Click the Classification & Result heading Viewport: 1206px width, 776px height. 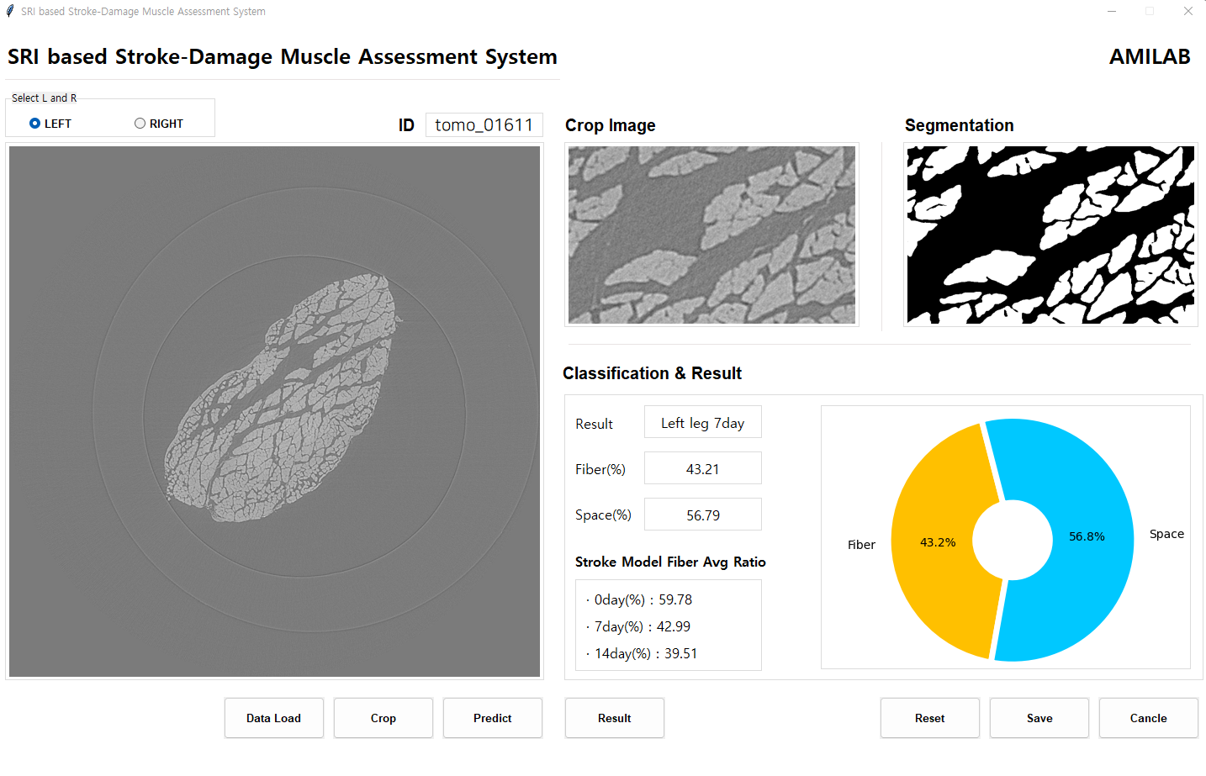652,373
